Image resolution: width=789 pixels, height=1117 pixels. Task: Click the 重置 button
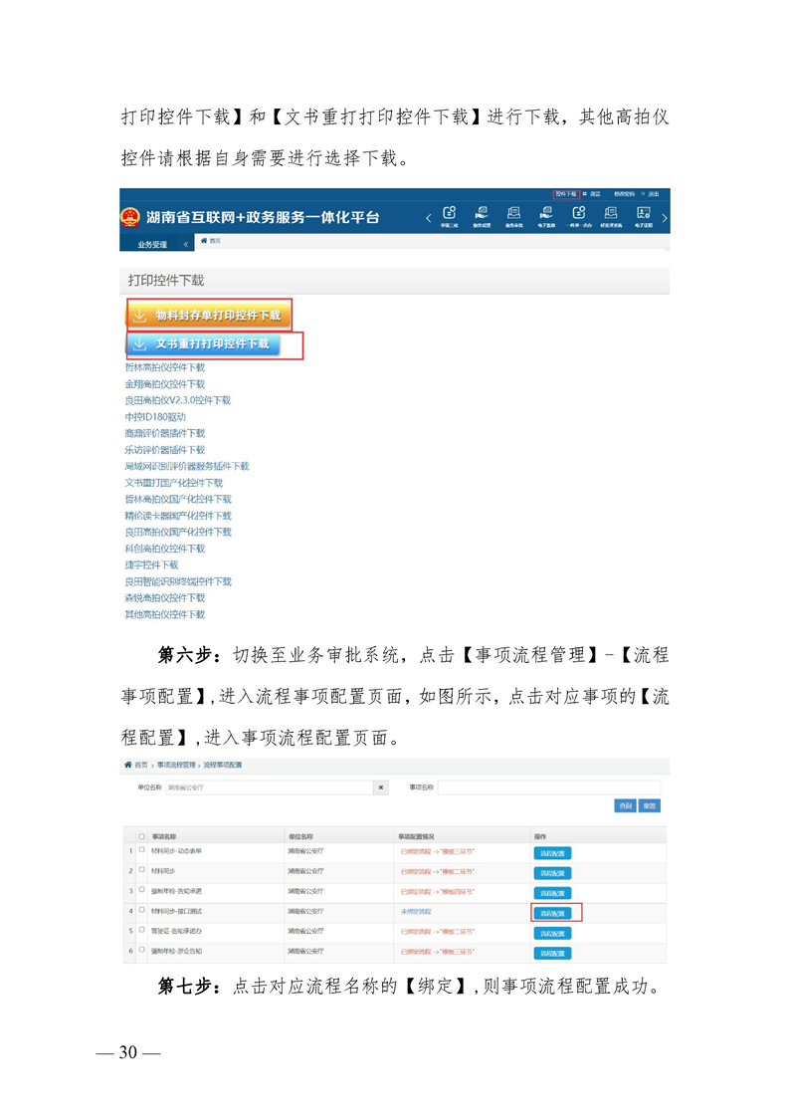(650, 805)
